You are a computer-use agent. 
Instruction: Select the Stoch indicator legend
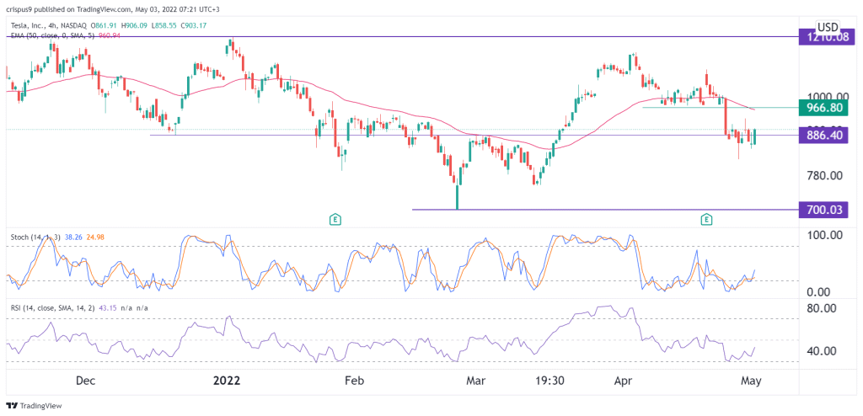pyautogui.click(x=59, y=237)
